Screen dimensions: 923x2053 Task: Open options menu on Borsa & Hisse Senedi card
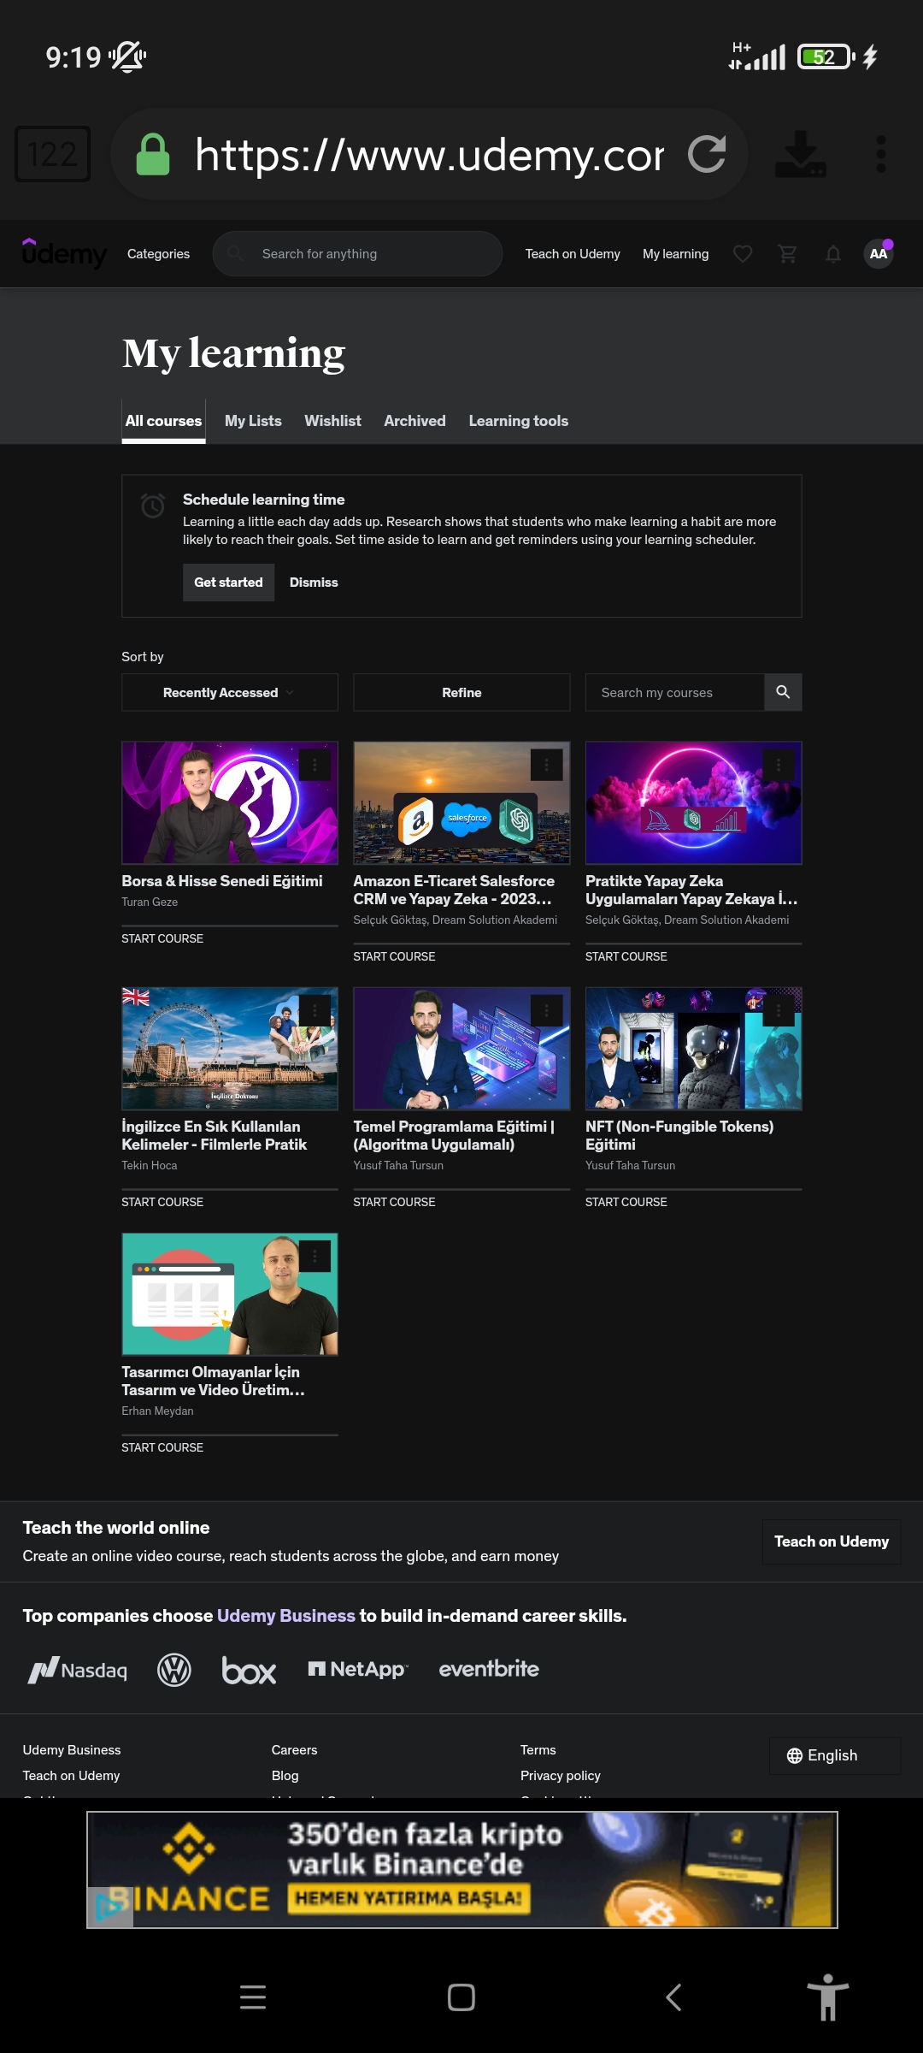pos(315,765)
